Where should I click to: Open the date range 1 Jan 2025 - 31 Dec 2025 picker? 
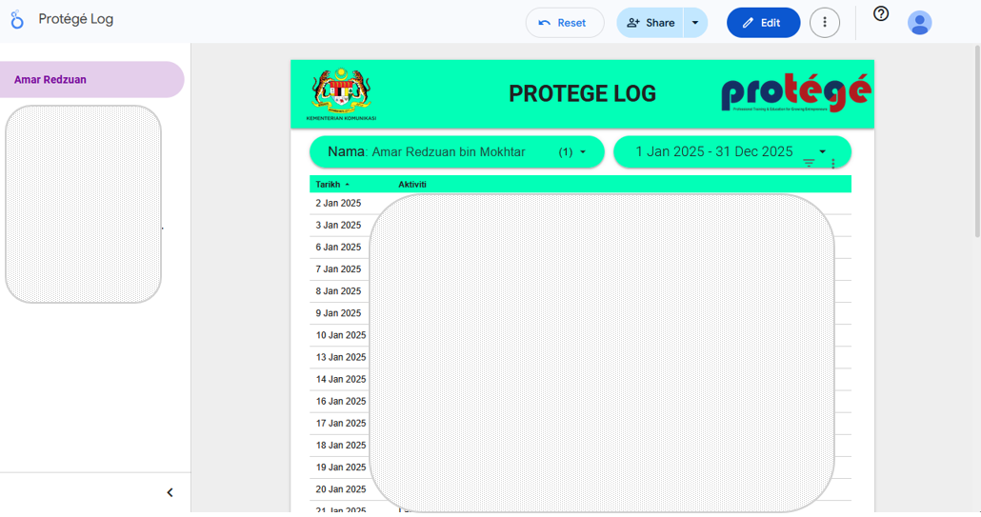click(732, 152)
